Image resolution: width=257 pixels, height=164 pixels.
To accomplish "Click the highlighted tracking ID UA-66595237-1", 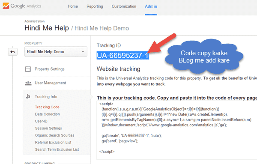I will 123,56.
